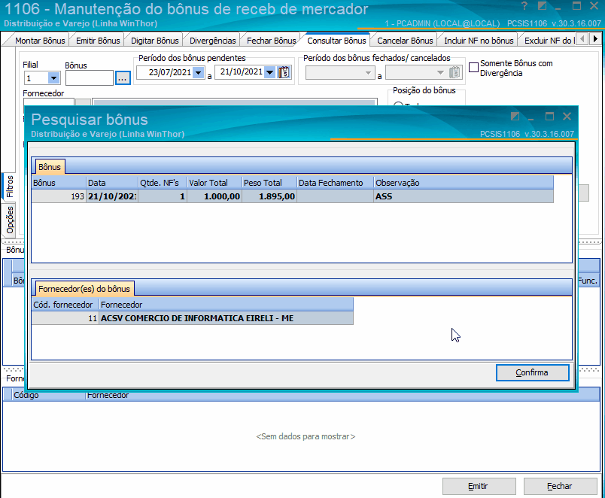
Task: Select the Fornecedor(es) do bônus tab
Action: pos(84,289)
